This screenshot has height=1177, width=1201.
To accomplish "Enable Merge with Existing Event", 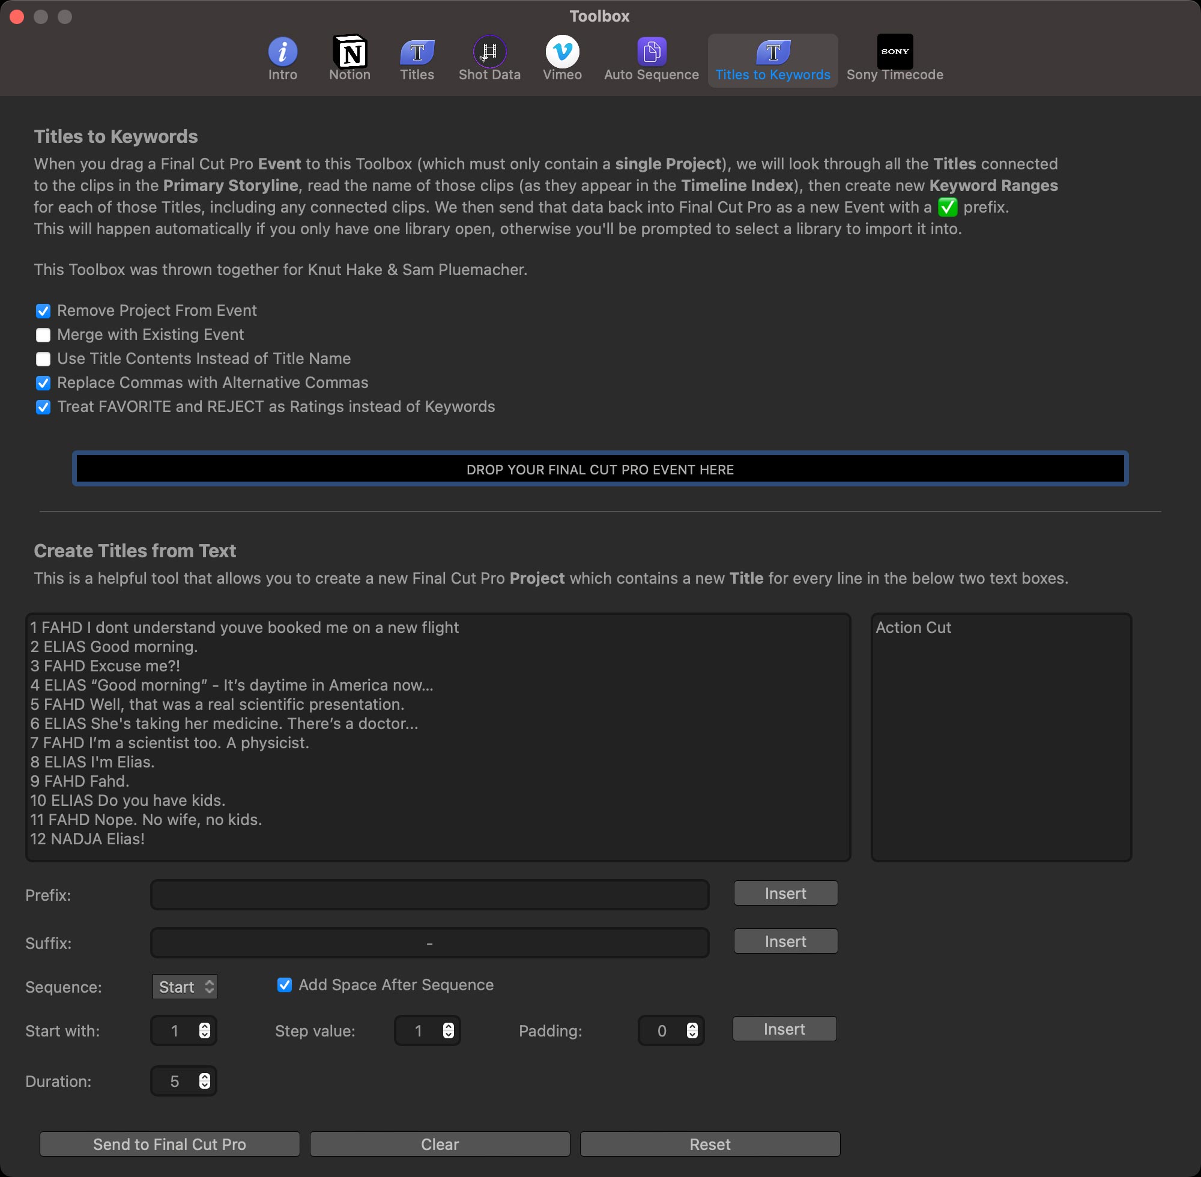I will point(43,335).
